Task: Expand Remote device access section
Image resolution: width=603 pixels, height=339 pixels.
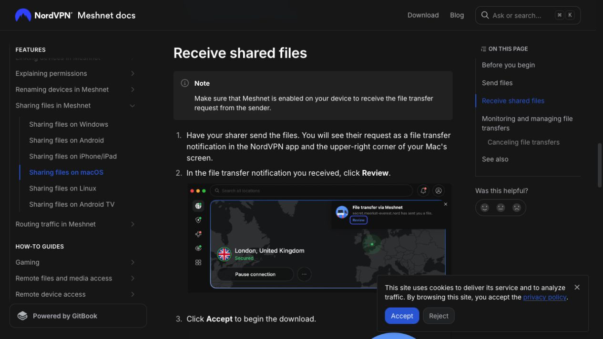Action: [133, 294]
